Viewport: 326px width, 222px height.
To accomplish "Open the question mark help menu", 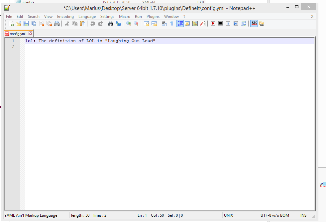I will (x=184, y=17).
